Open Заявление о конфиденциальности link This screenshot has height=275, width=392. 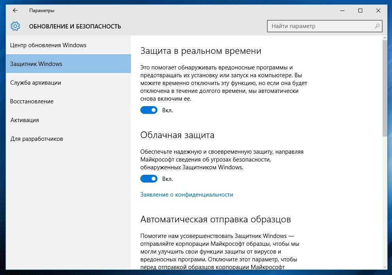[186, 195]
